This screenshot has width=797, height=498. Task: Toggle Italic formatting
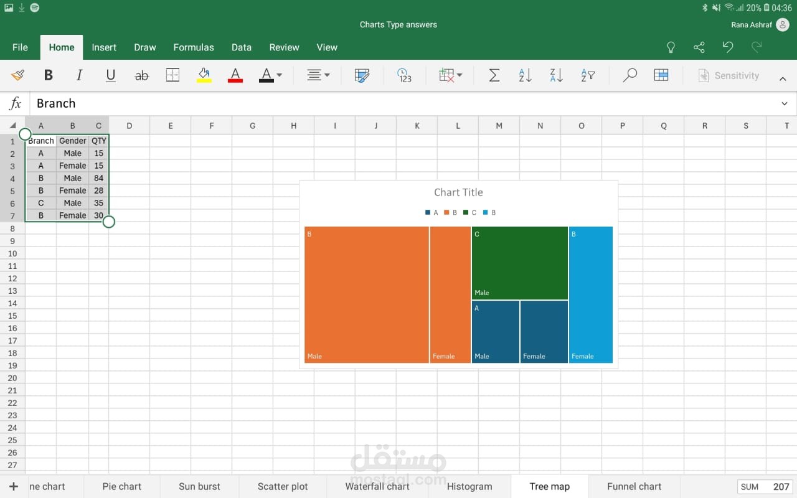click(x=79, y=75)
